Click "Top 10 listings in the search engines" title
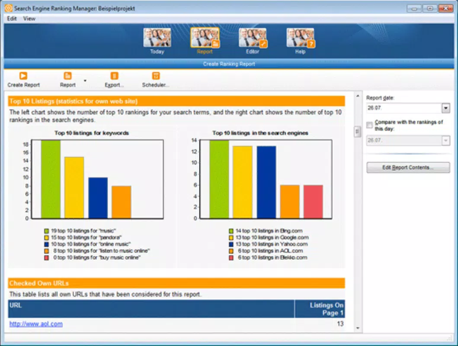 [260, 133]
